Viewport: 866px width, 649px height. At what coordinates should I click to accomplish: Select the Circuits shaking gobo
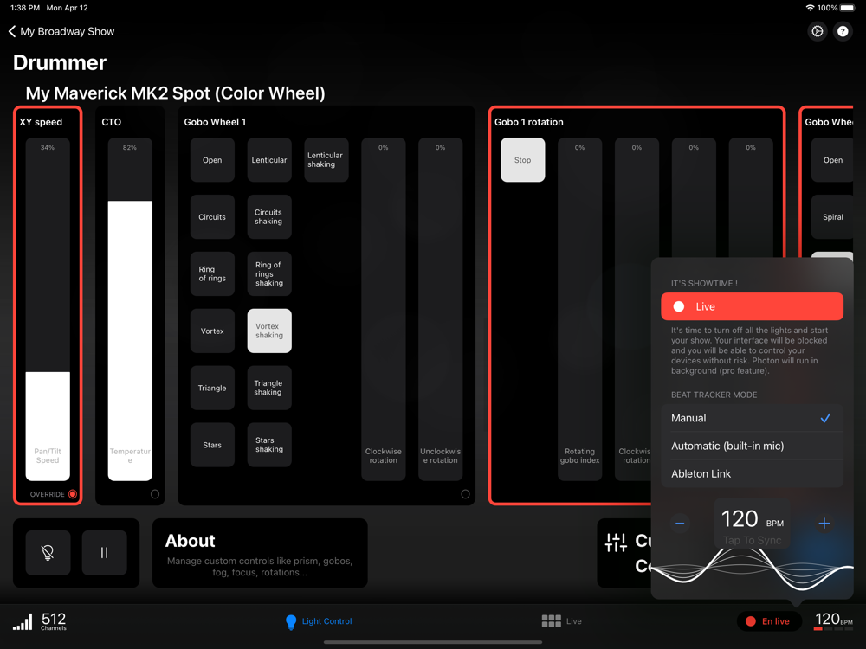pyautogui.click(x=269, y=217)
